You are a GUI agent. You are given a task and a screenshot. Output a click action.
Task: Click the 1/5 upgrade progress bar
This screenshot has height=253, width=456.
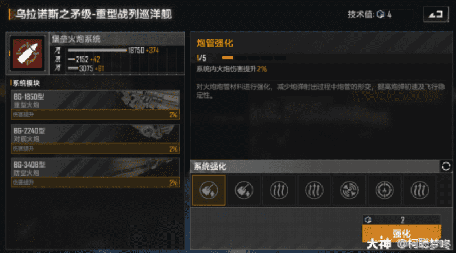pyautogui.click(x=254, y=58)
